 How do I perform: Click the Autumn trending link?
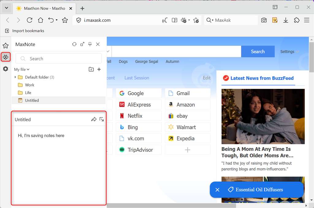172,62
